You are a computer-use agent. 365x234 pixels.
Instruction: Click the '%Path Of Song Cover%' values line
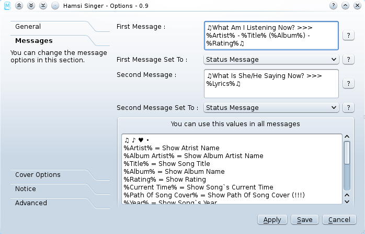point(214,195)
